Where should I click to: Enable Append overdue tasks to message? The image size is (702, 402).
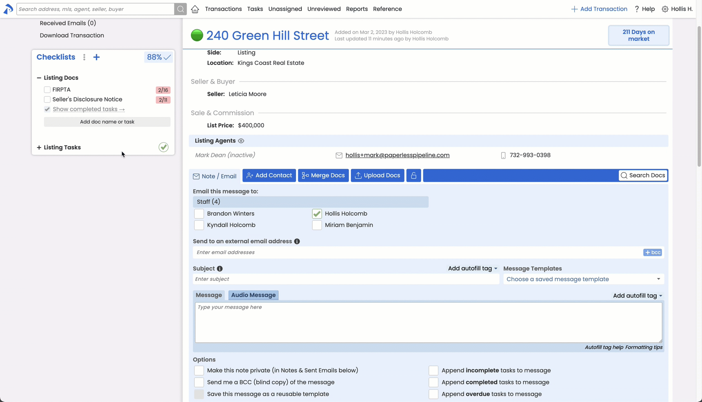point(433,394)
